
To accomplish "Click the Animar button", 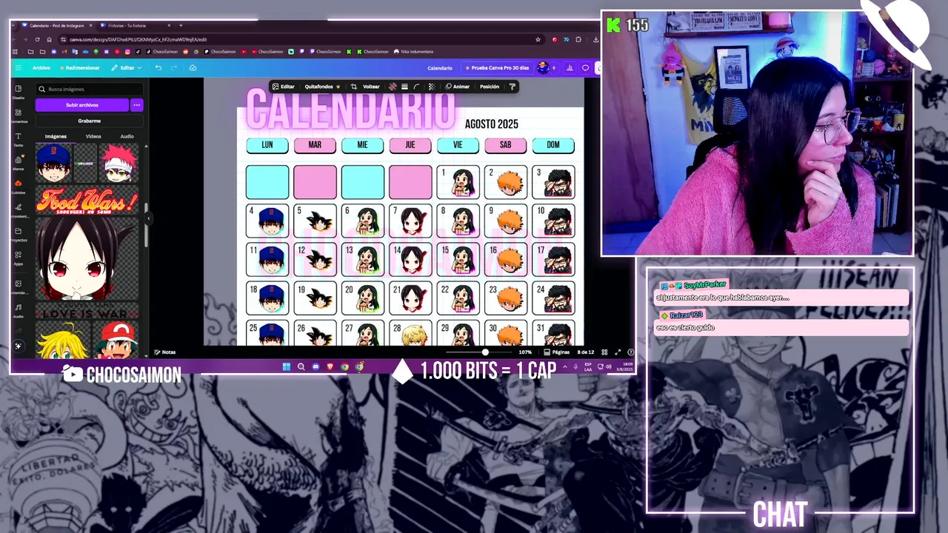I will pos(457,87).
